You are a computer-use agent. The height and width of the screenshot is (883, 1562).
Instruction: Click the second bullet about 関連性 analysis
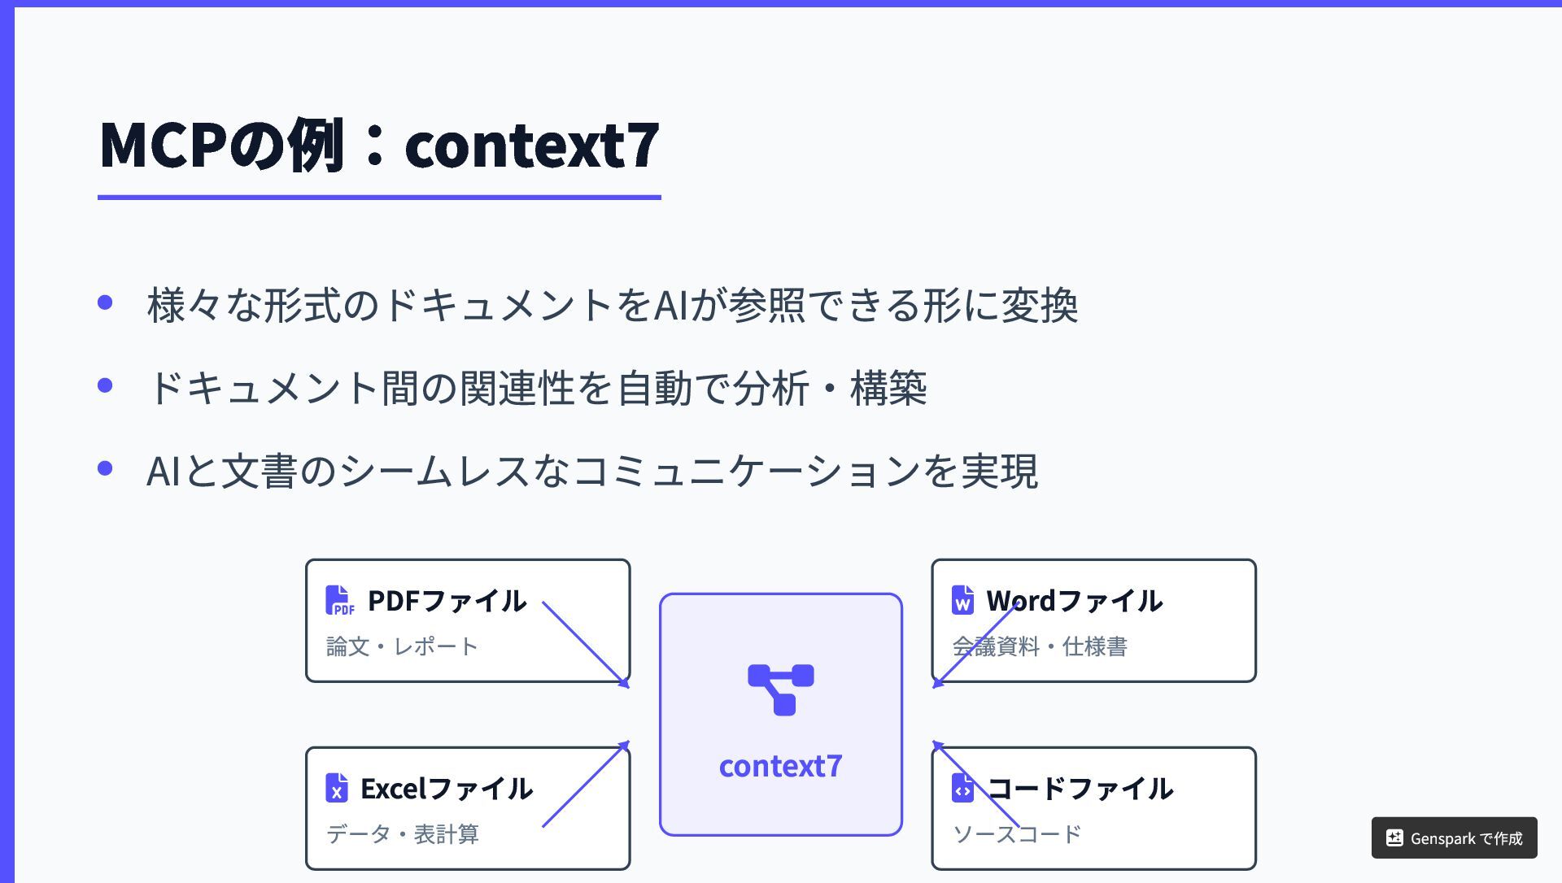537,388
